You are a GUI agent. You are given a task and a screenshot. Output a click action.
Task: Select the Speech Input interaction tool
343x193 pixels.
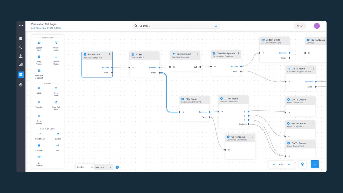[39, 46]
